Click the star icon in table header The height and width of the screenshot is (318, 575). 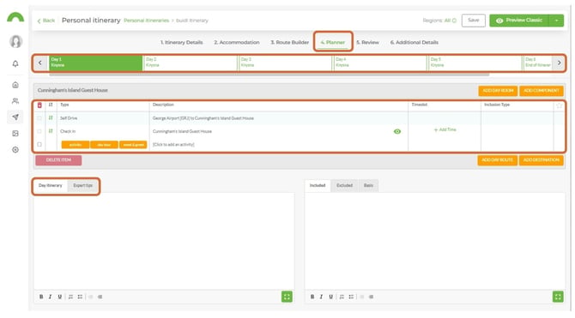point(559,105)
